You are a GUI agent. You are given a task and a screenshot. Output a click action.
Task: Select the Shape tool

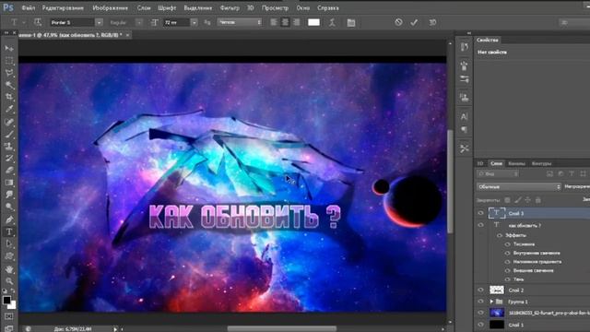pos(9,256)
